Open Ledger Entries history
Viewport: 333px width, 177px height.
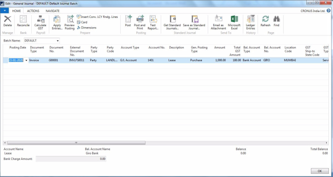[x=251, y=23]
